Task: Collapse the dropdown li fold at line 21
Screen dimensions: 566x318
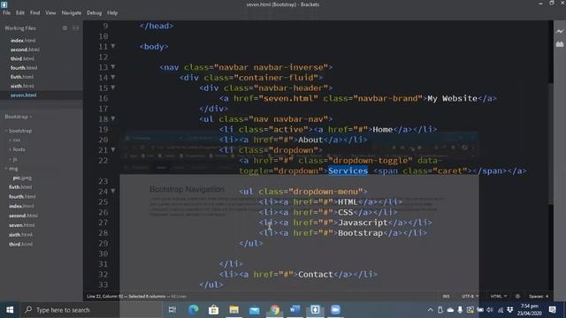Action: tap(113, 149)
